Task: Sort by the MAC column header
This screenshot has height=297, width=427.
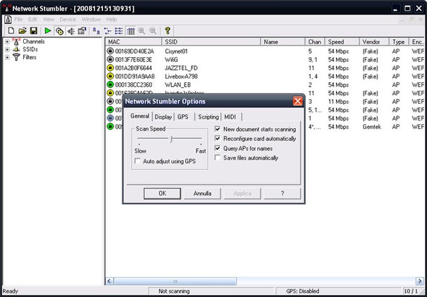Action: click(x=134, y=41)
